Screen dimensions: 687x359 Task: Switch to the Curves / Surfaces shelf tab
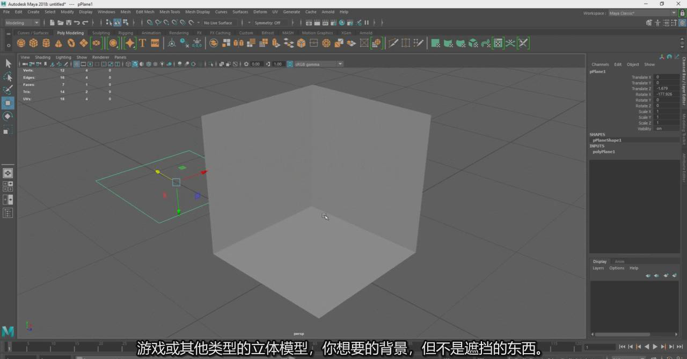click(33, 33)
